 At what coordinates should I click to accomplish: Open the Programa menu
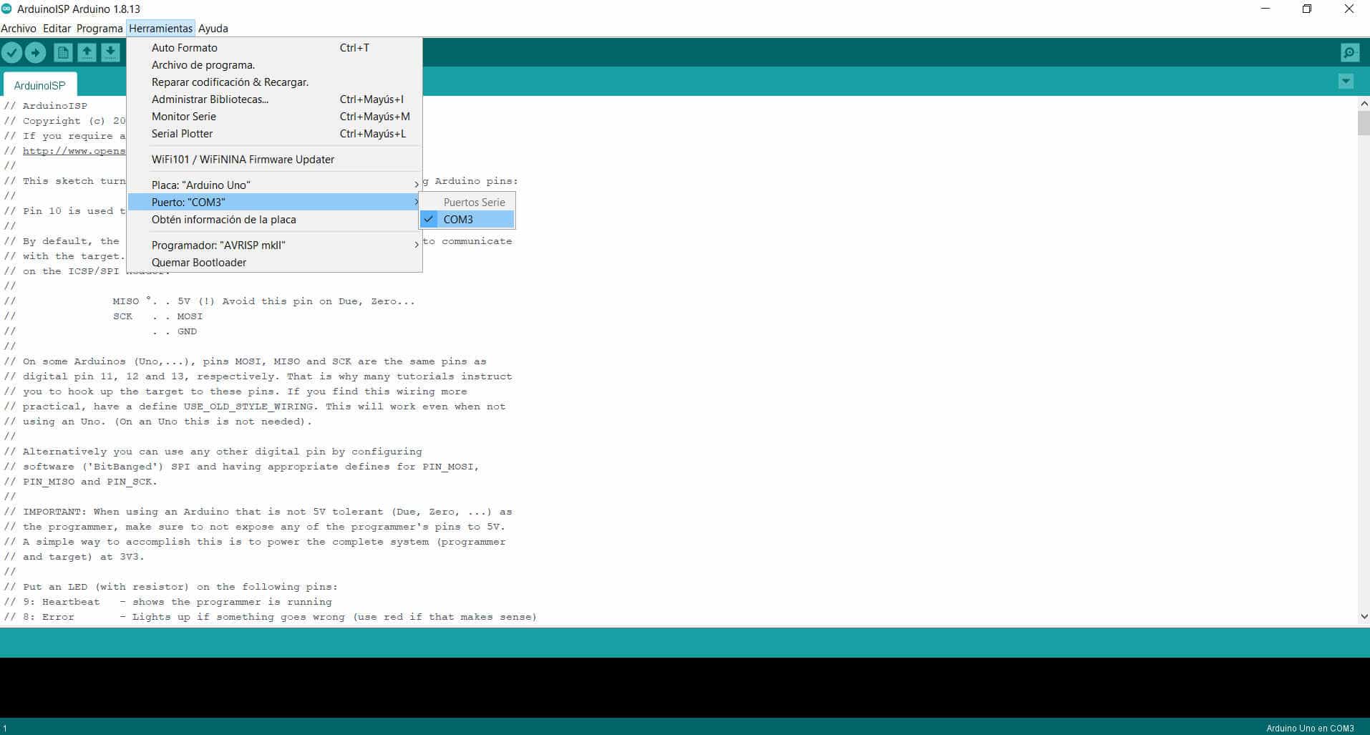tap(99, 29)
